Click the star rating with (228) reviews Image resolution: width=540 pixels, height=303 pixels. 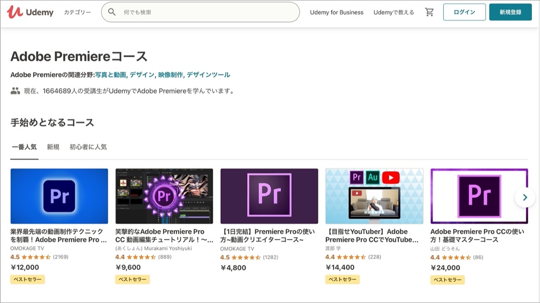click(x=353, y=257)
